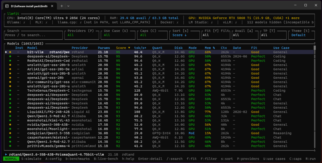Click the h:help shortcut
This screenshot has width=322, height=163.
(x=128, y=159)
